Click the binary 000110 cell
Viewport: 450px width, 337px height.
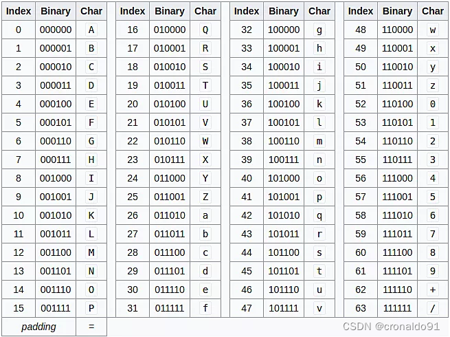(56, 141)
